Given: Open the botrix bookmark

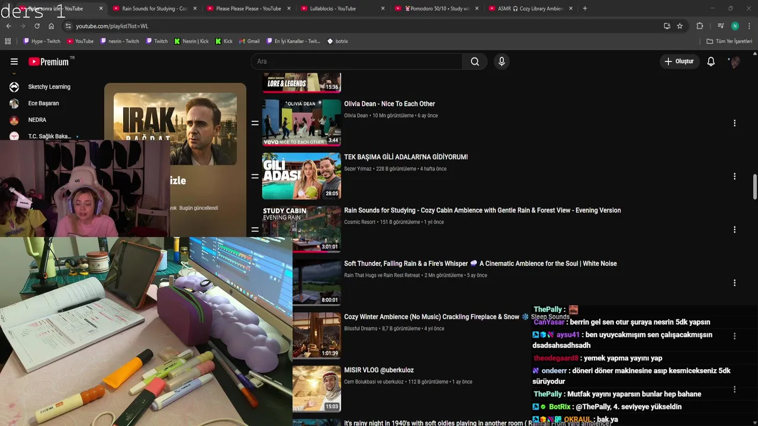Looking at the screenshot, I should click(338, 41).
